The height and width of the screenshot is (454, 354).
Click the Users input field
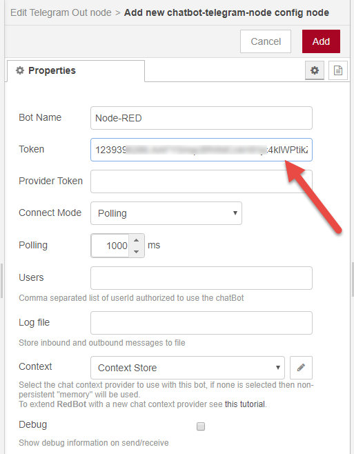201,278
